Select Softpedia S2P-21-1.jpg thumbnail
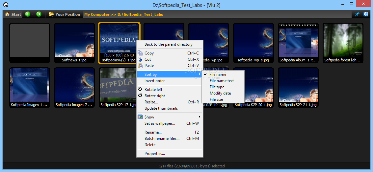The height and width of the screenshot is (172, 373). click(x=298, y=88)
